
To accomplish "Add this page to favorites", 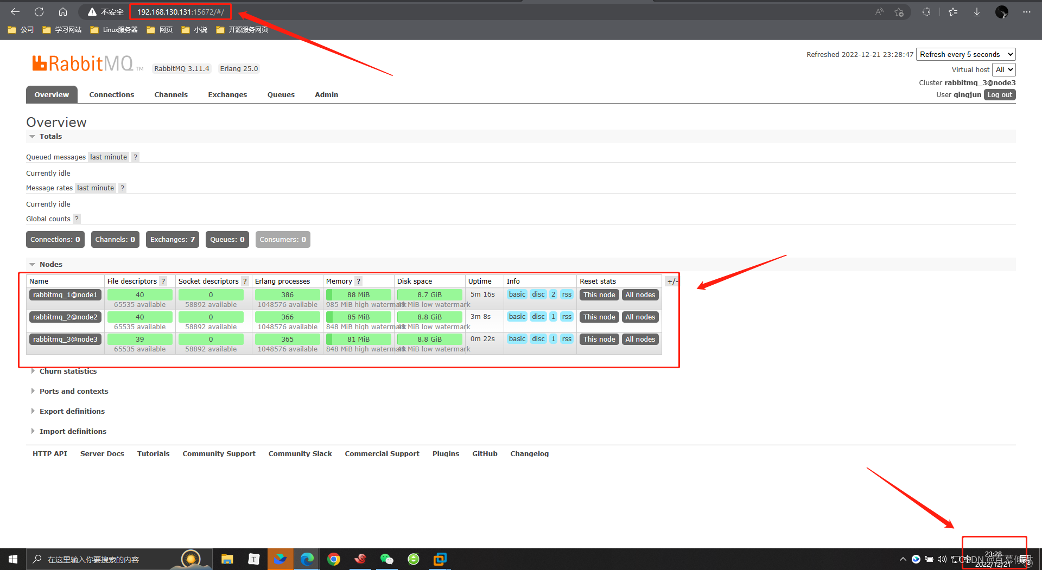I will tap(899, 12).
